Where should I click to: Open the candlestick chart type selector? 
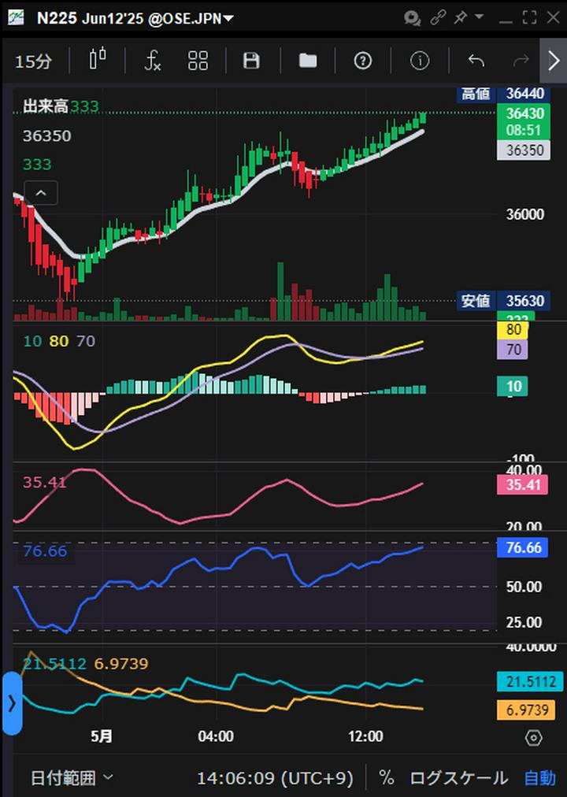click(x=98, y=61)
